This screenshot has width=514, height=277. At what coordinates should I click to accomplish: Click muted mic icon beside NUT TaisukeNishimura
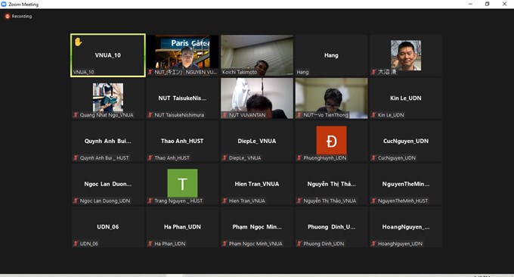click(150, 115)
